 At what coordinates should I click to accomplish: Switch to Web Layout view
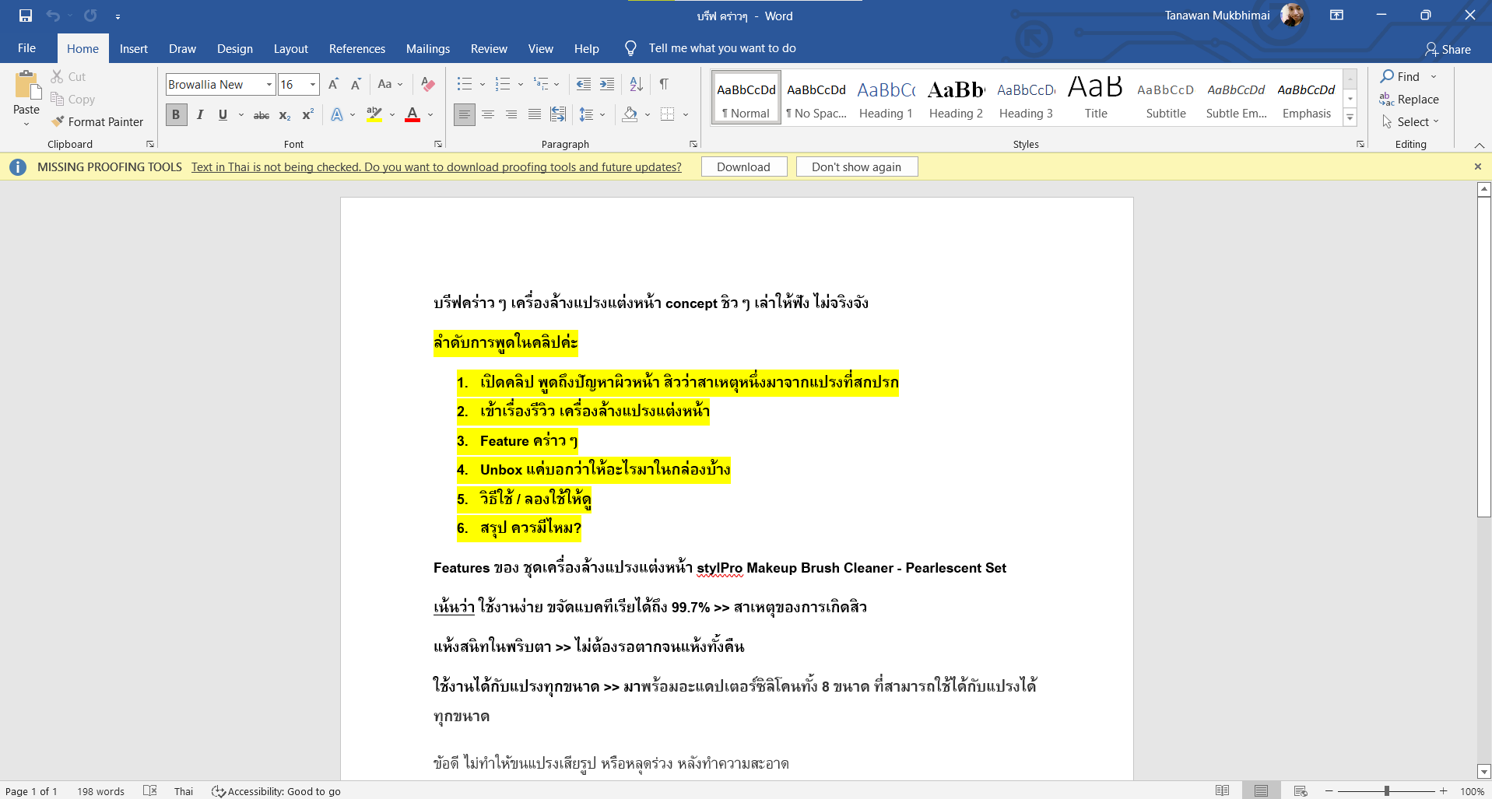[x=1301, y=791]
